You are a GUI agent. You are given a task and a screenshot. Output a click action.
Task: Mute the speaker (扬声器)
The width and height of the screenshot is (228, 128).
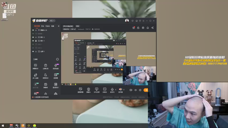coord(120,90)
